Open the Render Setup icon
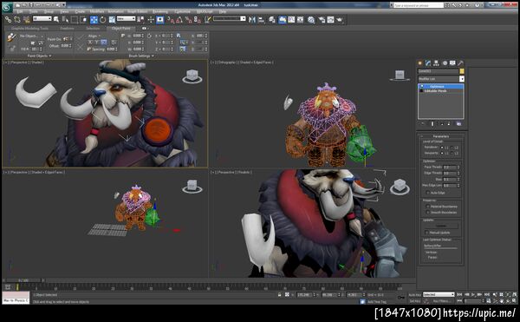This screenshot has width=520, height=322. [322, 20]
